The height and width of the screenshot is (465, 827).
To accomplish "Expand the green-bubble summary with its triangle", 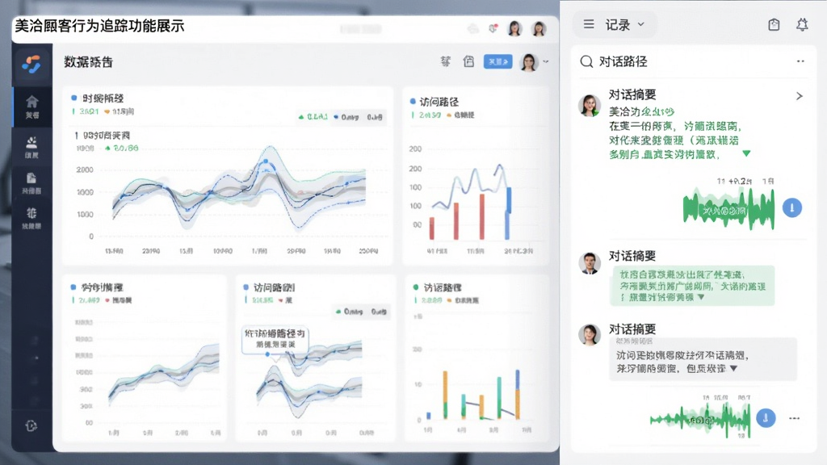I will click(701, 297).
